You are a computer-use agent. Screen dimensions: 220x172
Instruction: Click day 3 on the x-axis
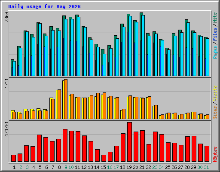point(27,167)
